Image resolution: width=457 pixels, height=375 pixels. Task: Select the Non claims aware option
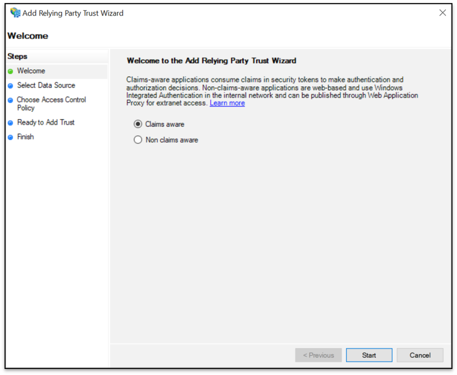pos(138,140)
